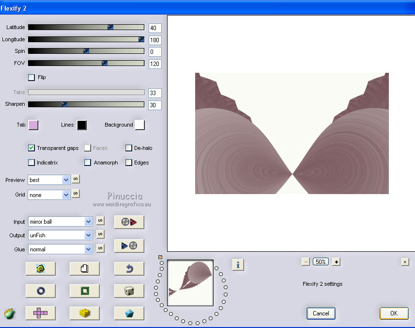The width and height of the screenshot is (415, 328).
Task: Click the copy pages icon button
Action: [x=85, y=269]
